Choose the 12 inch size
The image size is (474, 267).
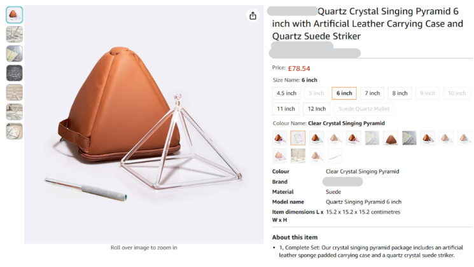316,109
